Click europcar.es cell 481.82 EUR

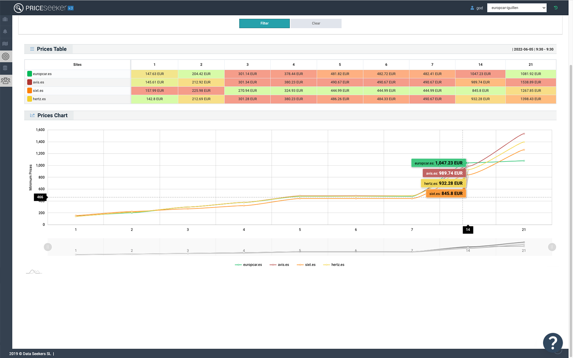click(340, 74)
